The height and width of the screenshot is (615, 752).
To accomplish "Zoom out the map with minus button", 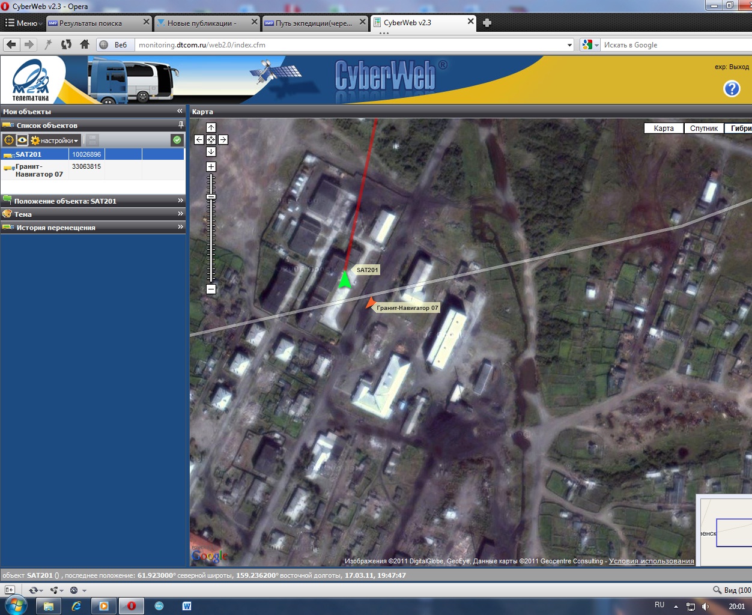I will [211, 289].
